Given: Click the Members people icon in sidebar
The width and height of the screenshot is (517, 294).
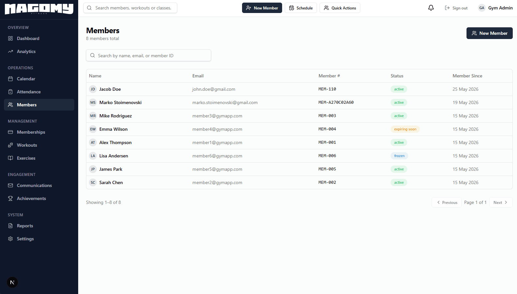Looking at the screenshot, I should [x=10, y=105].
